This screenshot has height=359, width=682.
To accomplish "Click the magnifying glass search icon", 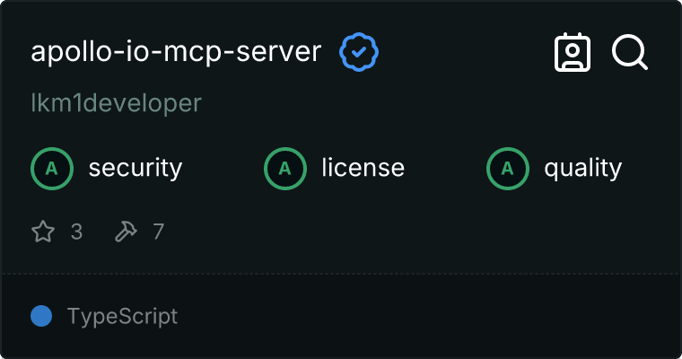I will [x=630, y=52].
